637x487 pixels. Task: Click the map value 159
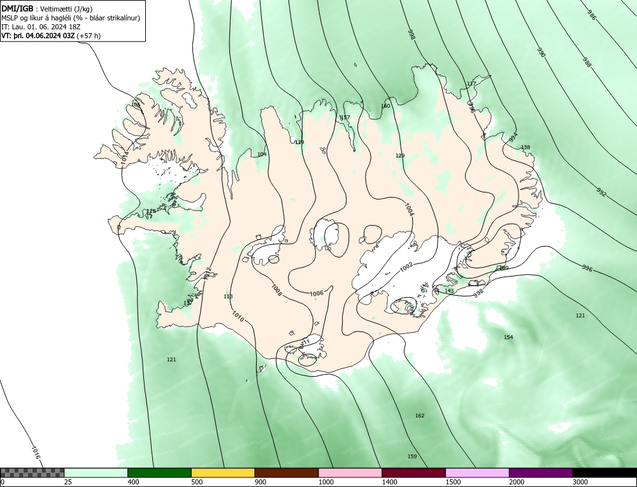412,456
